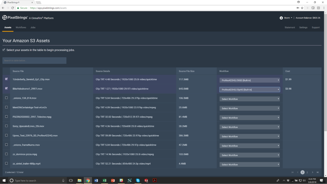Open the volume control in system tray
The height and width of the screenshot is (184, 327).
click(x=304, y=180)
